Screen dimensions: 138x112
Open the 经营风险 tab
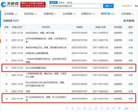[x=50, y=14]
